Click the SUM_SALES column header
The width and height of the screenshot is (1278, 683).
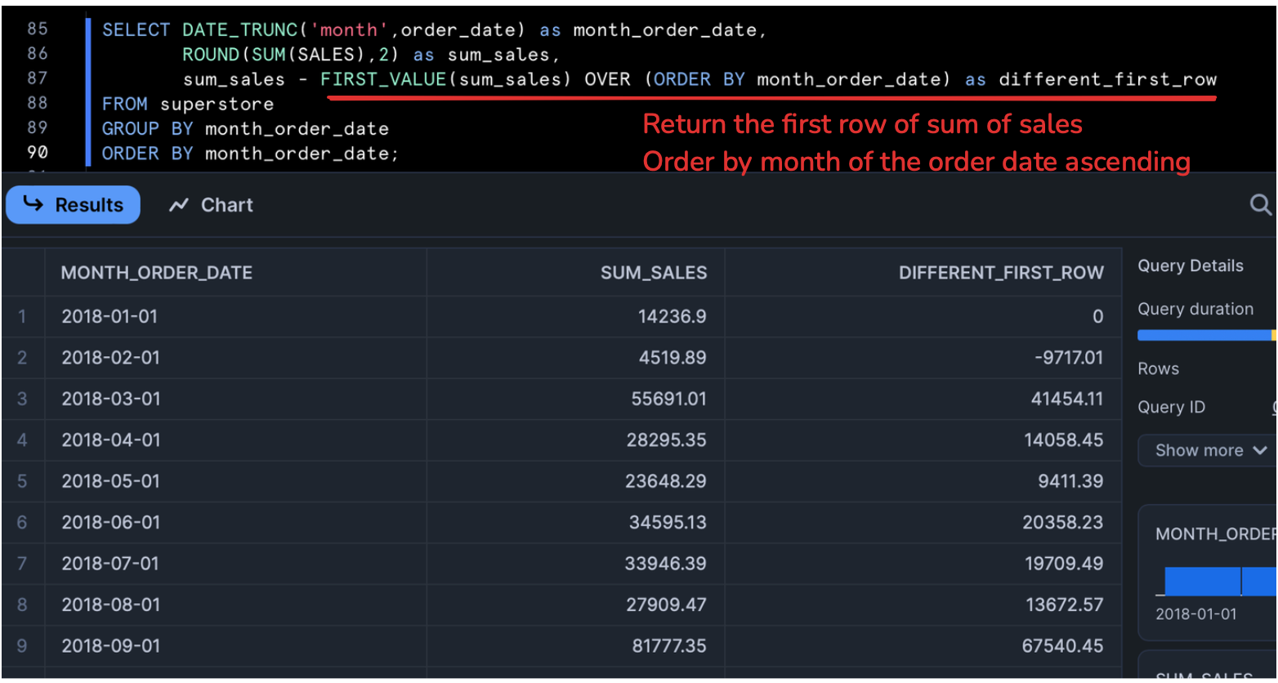[654, 273]
